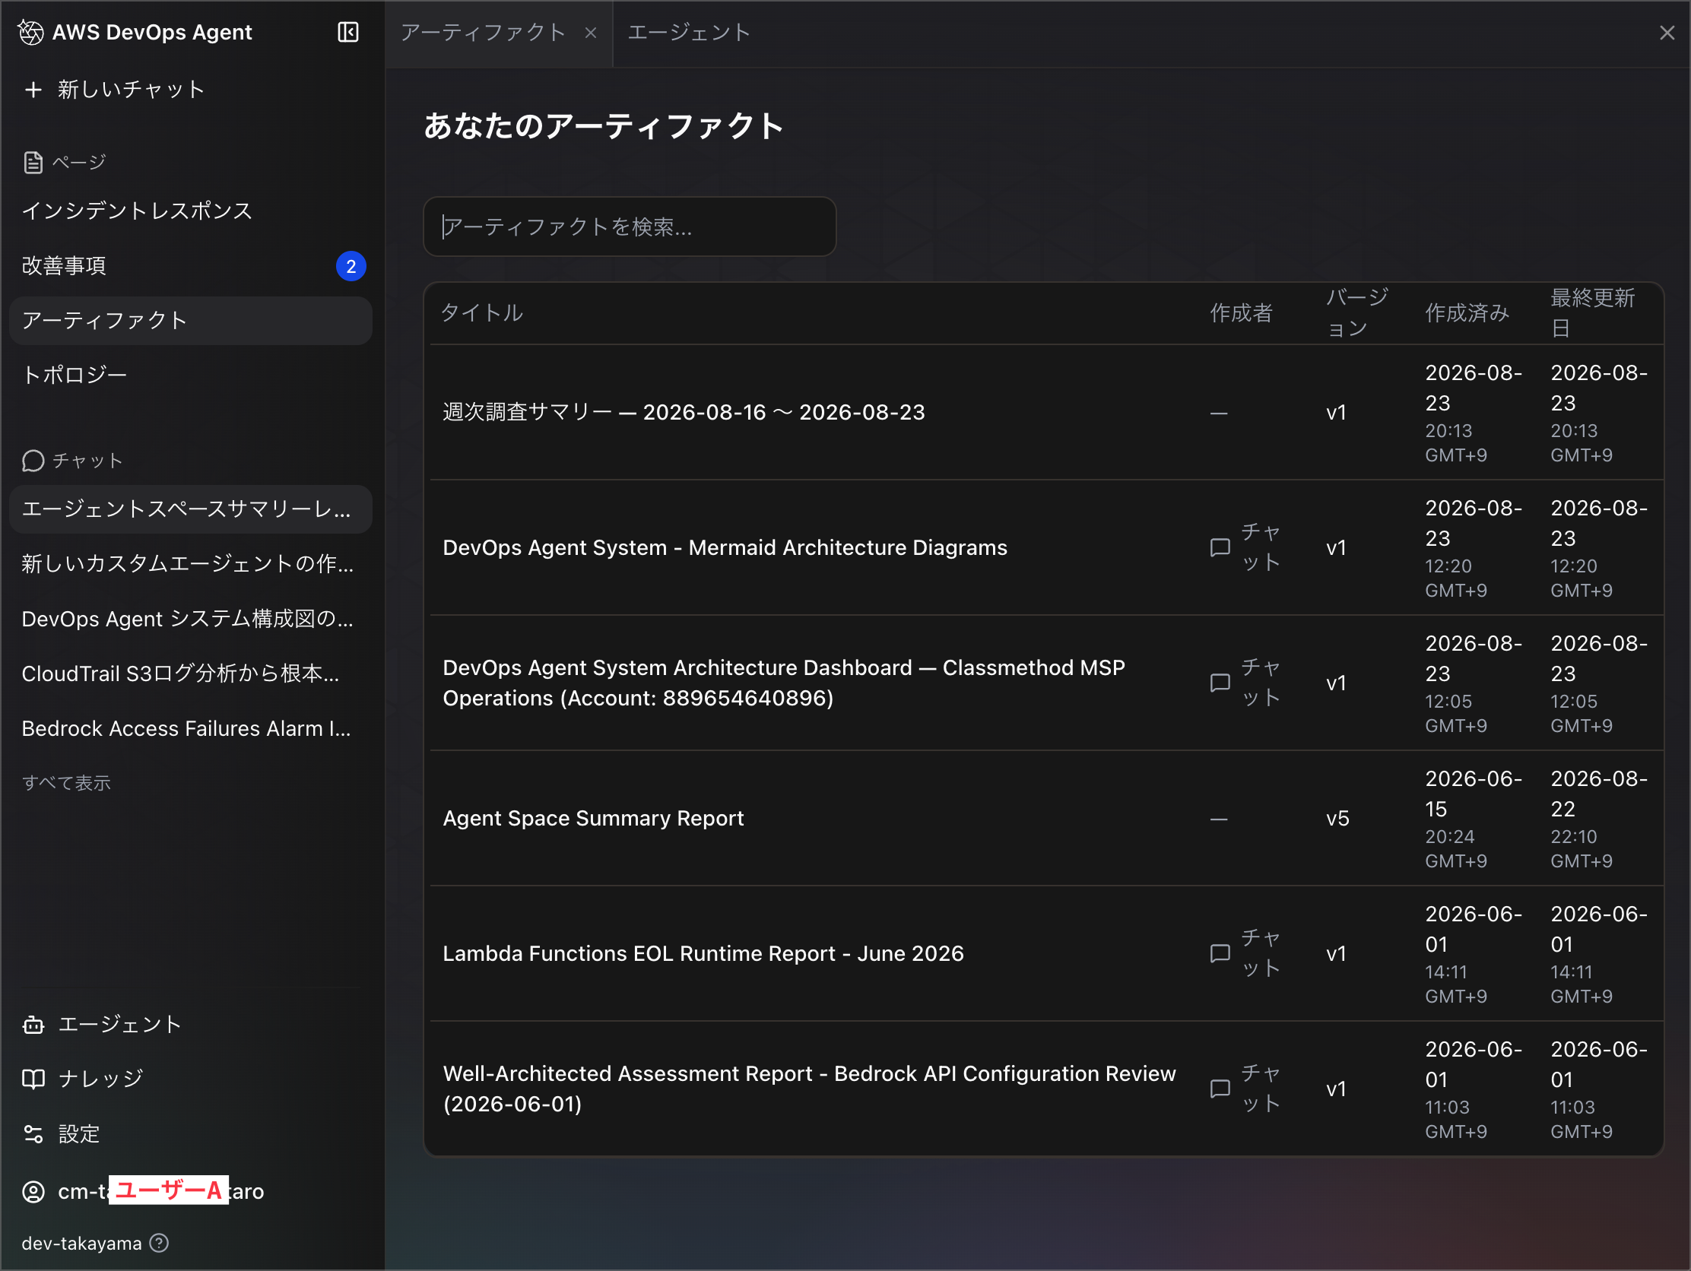This screenshot has width=1691, height=1271.
Task: Click the エージェント robot icon in the sidebar
Action: tap(33, 1025)
